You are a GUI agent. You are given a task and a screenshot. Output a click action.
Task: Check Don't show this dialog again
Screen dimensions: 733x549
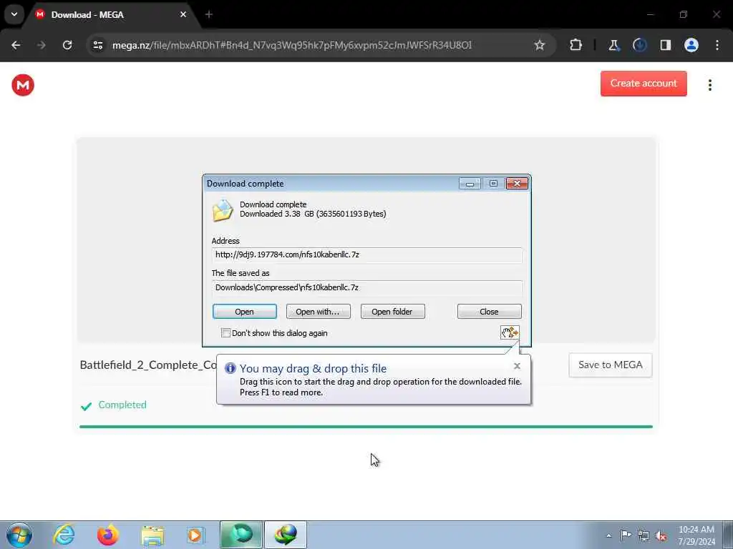point(225,333)
